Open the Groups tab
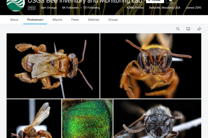Image resolution: width=208 pixels, height=138 pixels. 113,20
